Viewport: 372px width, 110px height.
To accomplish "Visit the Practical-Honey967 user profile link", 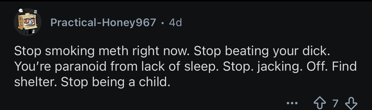I will click(x=103, y=22).
